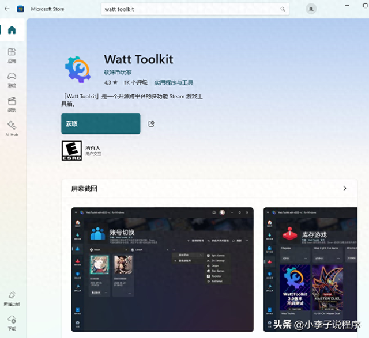Image resolution: width=369 pixels, height=338 pixels.
Task: Share the app with share icon
Action: click(151, 124)
